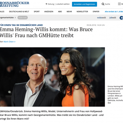Click the Osnabrücker Zeitung logo

(15, 4)
